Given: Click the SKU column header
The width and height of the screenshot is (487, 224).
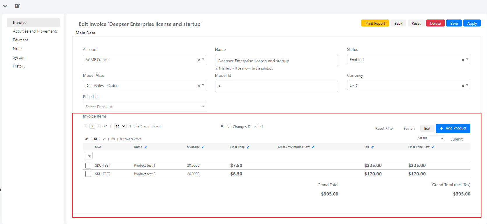Looking at the screenshot, I should pos(98,147).
